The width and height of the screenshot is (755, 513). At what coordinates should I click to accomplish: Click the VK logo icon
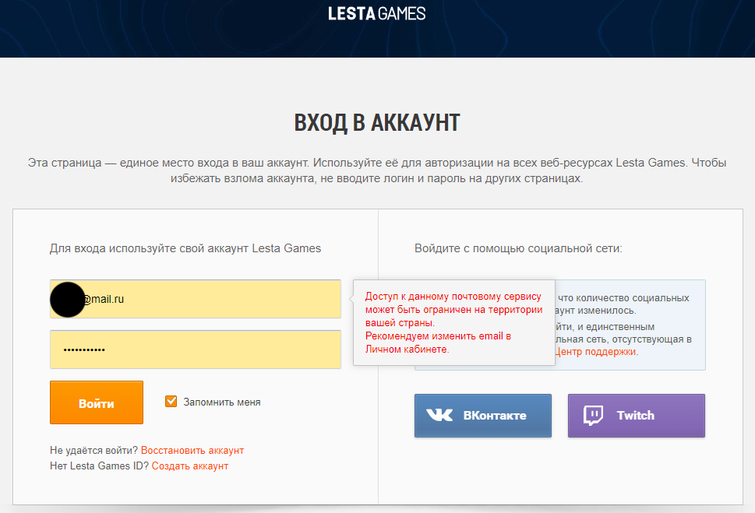pos(439,416)
